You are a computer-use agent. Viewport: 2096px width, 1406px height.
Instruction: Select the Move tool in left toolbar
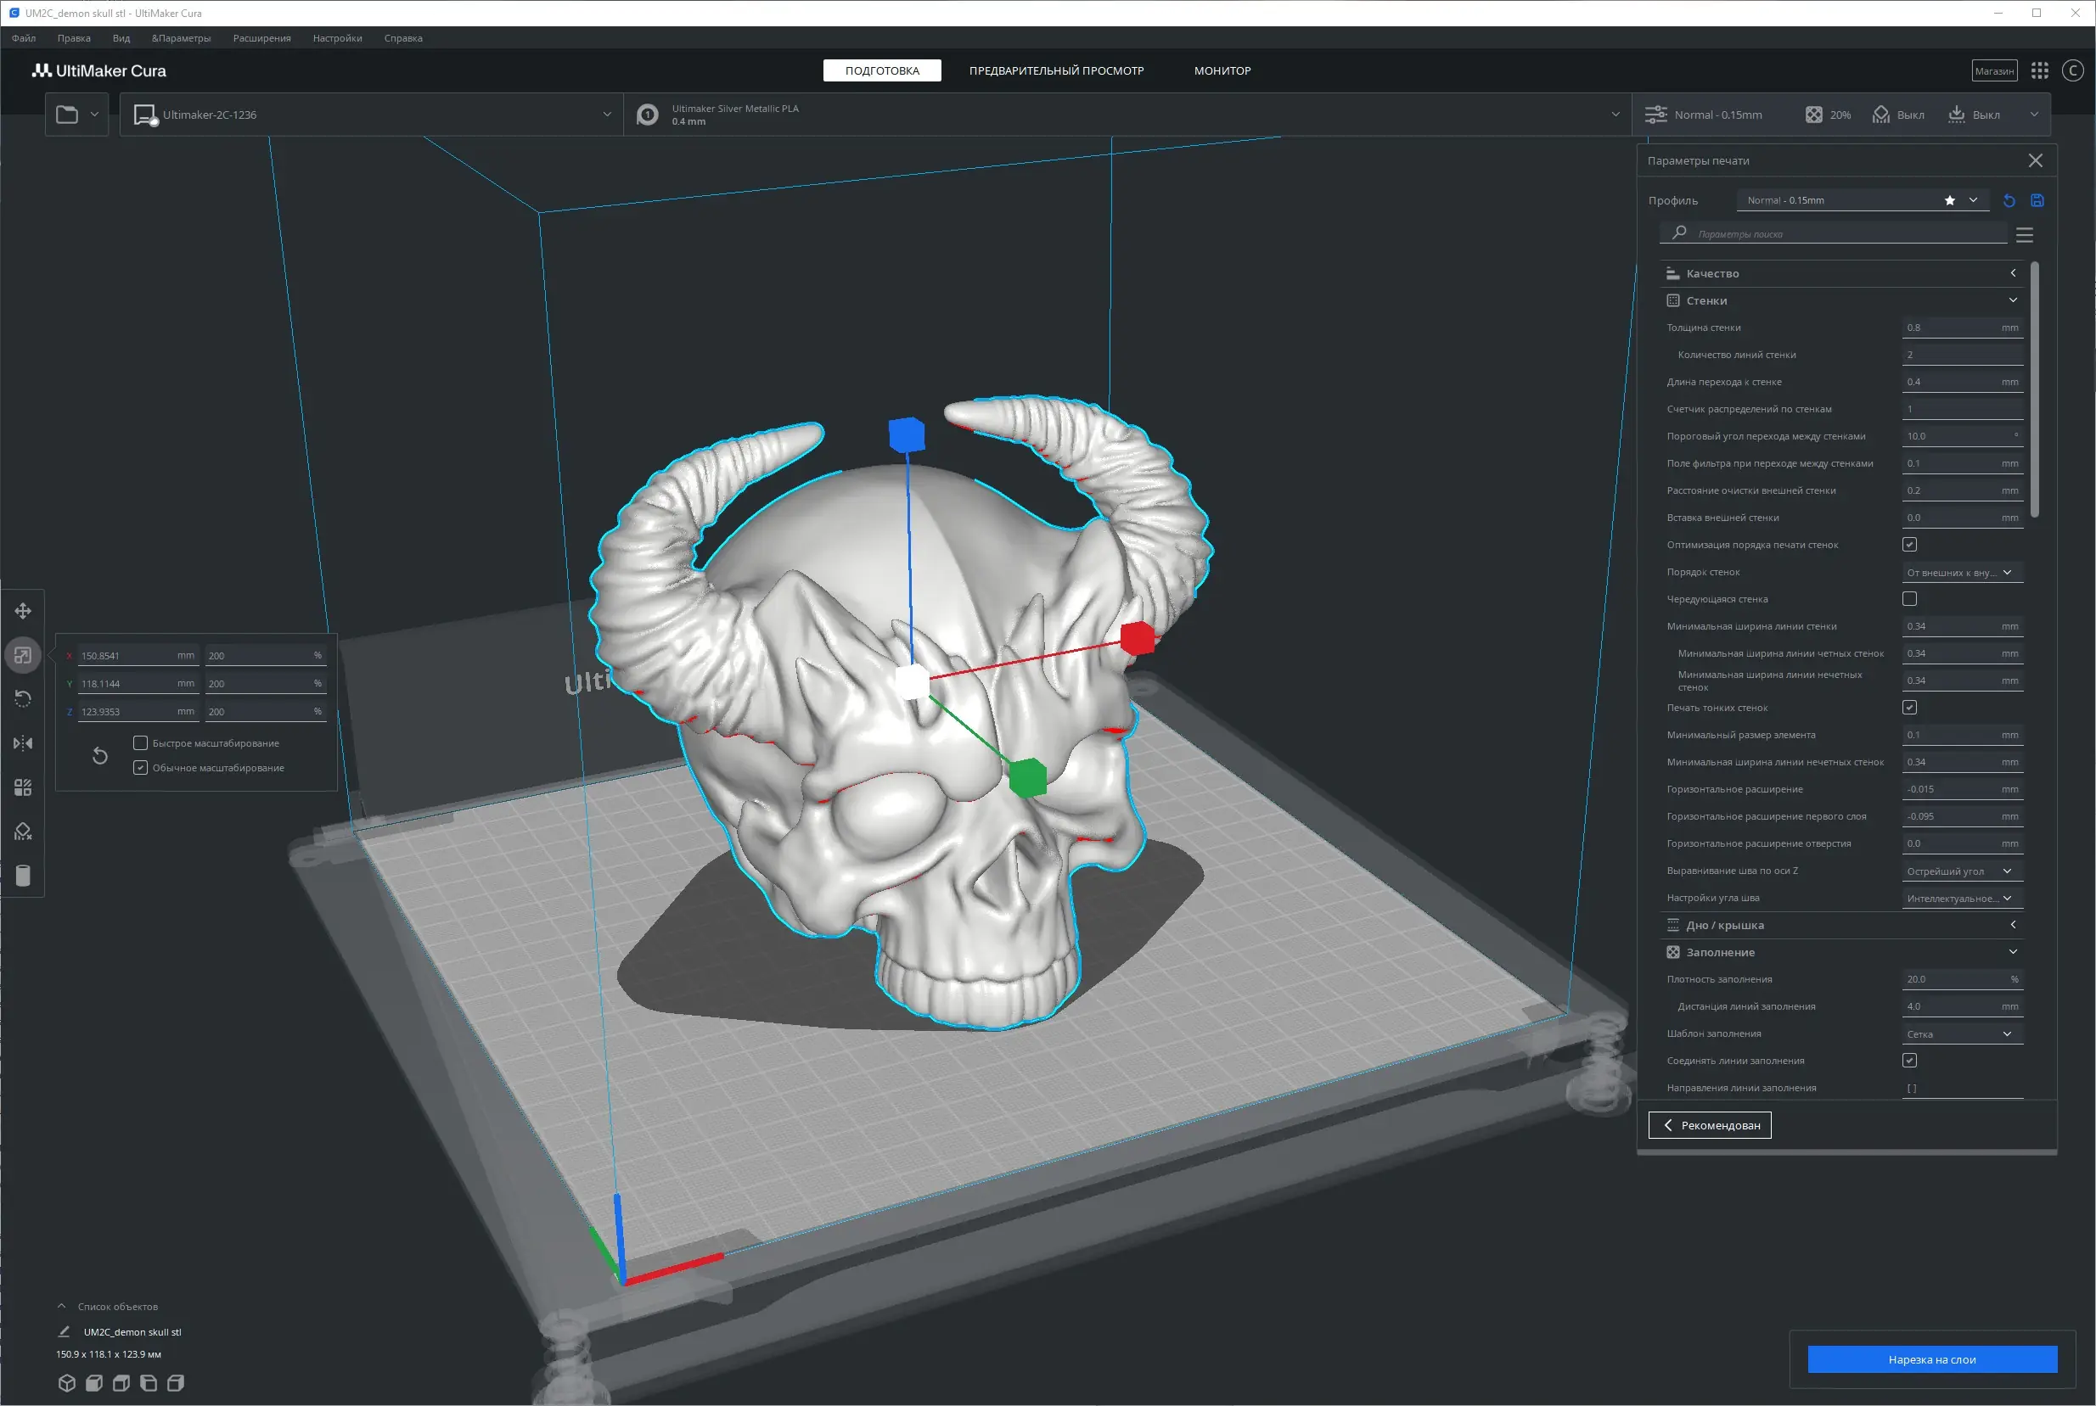coord(23,611)
